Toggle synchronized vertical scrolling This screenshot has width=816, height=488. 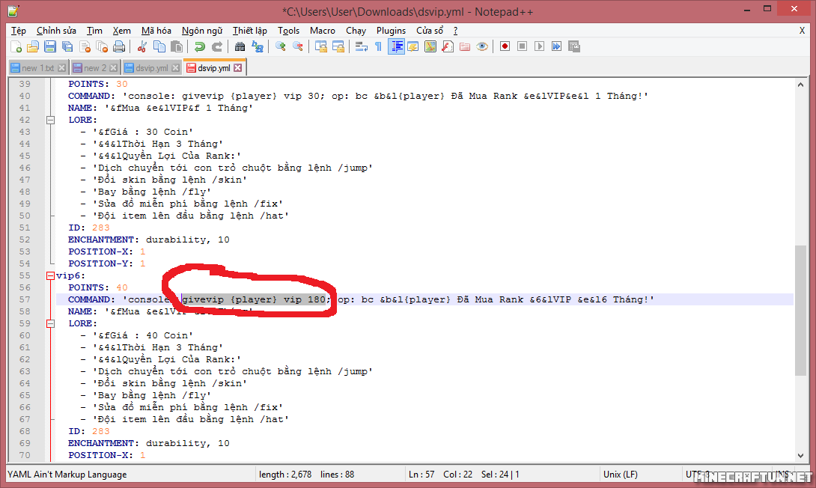tap(321, 47)
